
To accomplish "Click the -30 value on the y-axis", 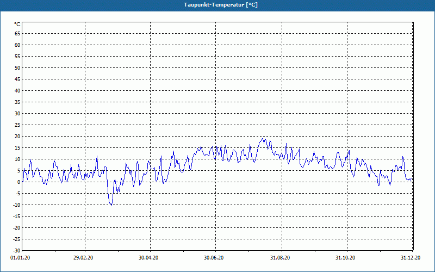I will coord(17,250).
